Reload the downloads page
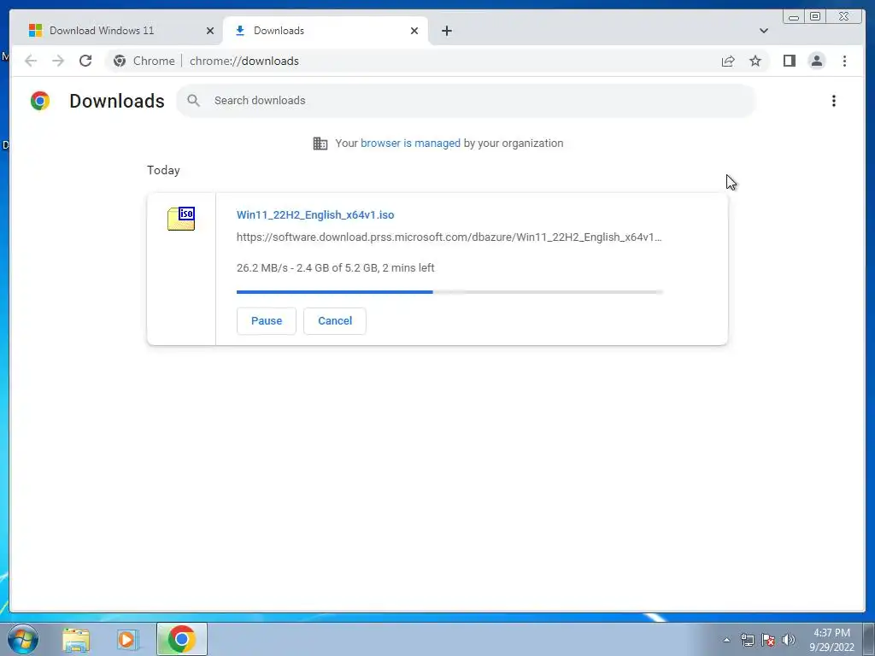This screenshot has height=656, width=875. [x=85, y=61]
